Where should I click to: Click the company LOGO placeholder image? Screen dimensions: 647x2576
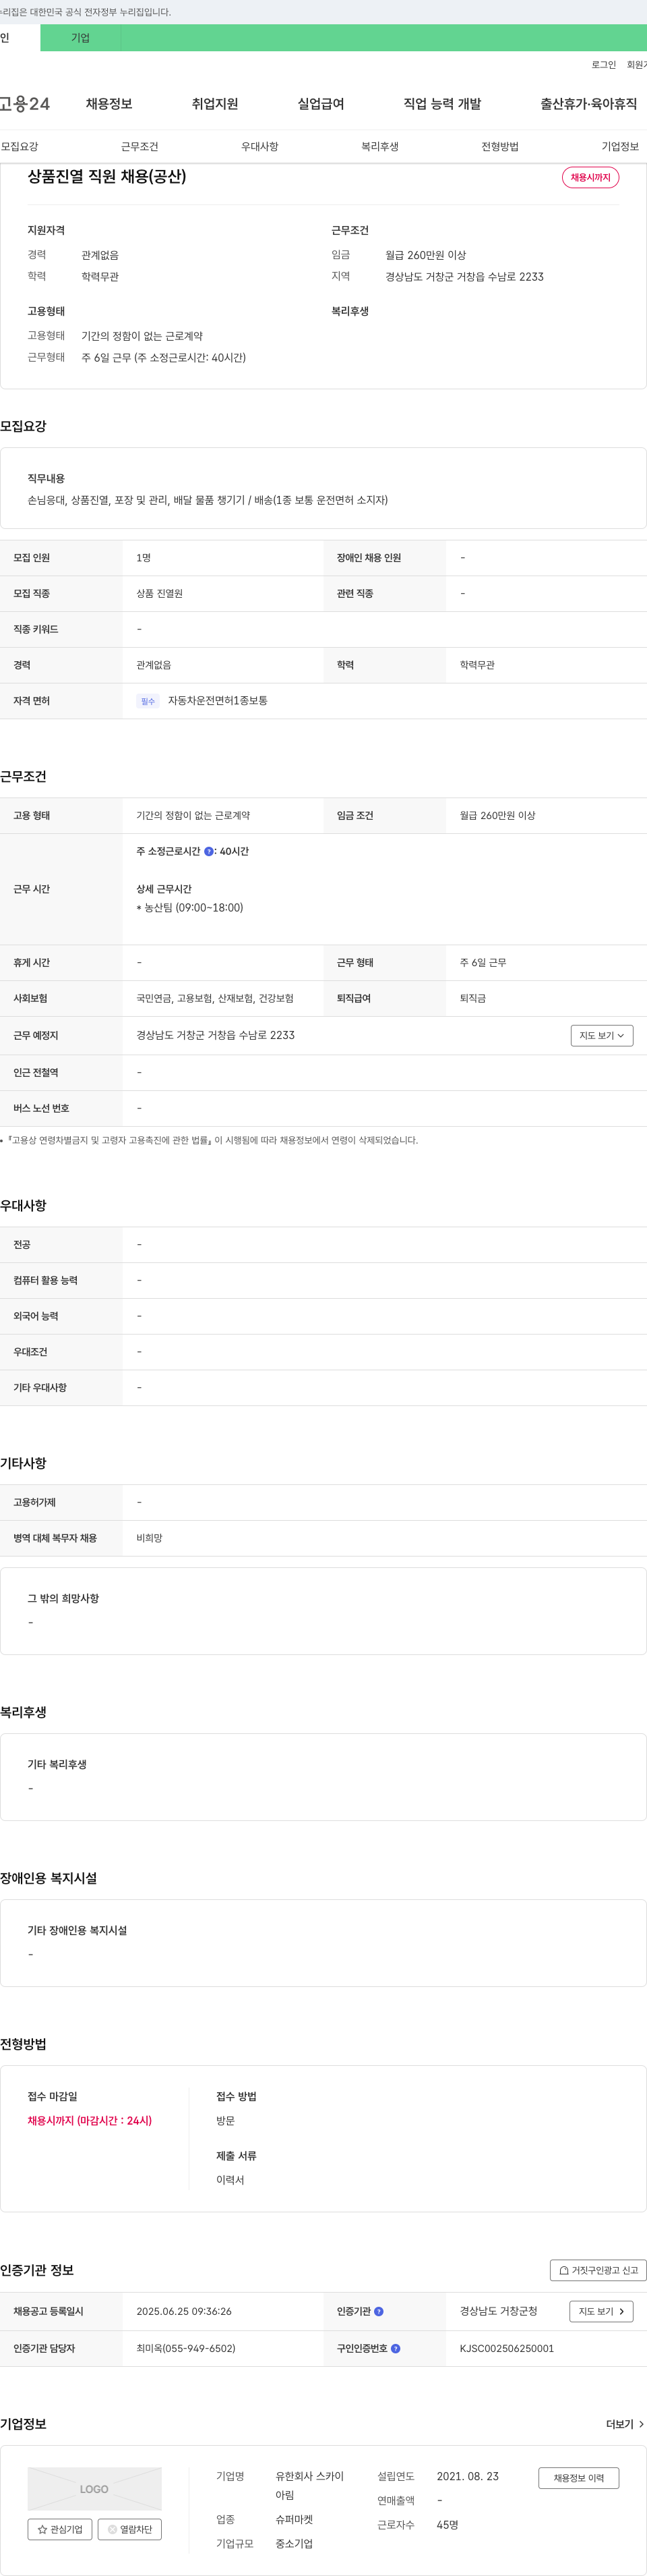click(95, 2488)
